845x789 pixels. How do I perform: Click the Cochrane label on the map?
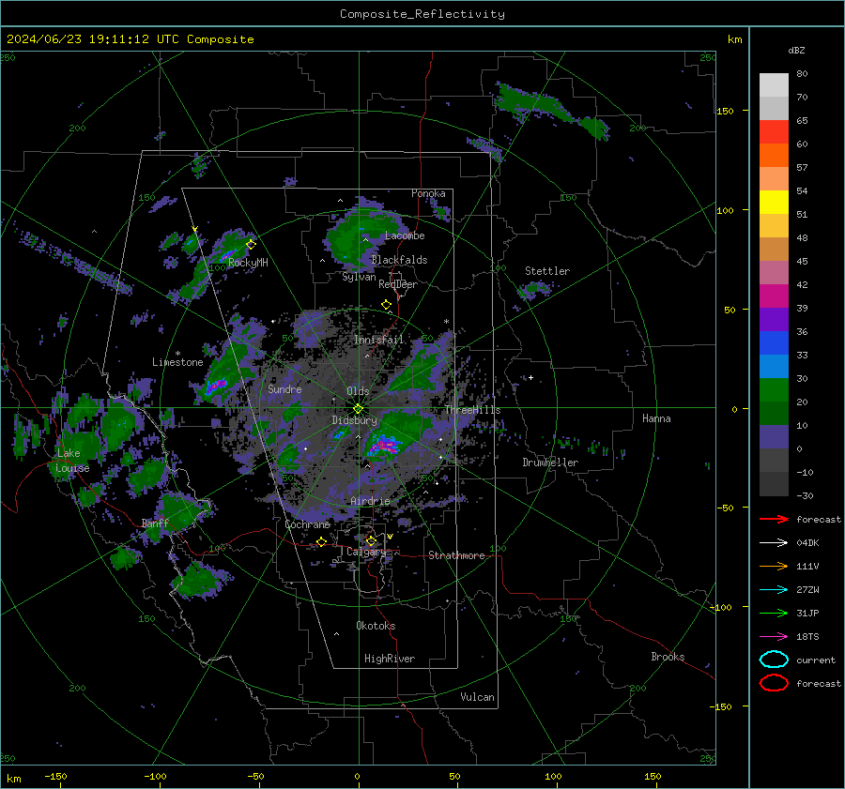(x=307, y=524)
